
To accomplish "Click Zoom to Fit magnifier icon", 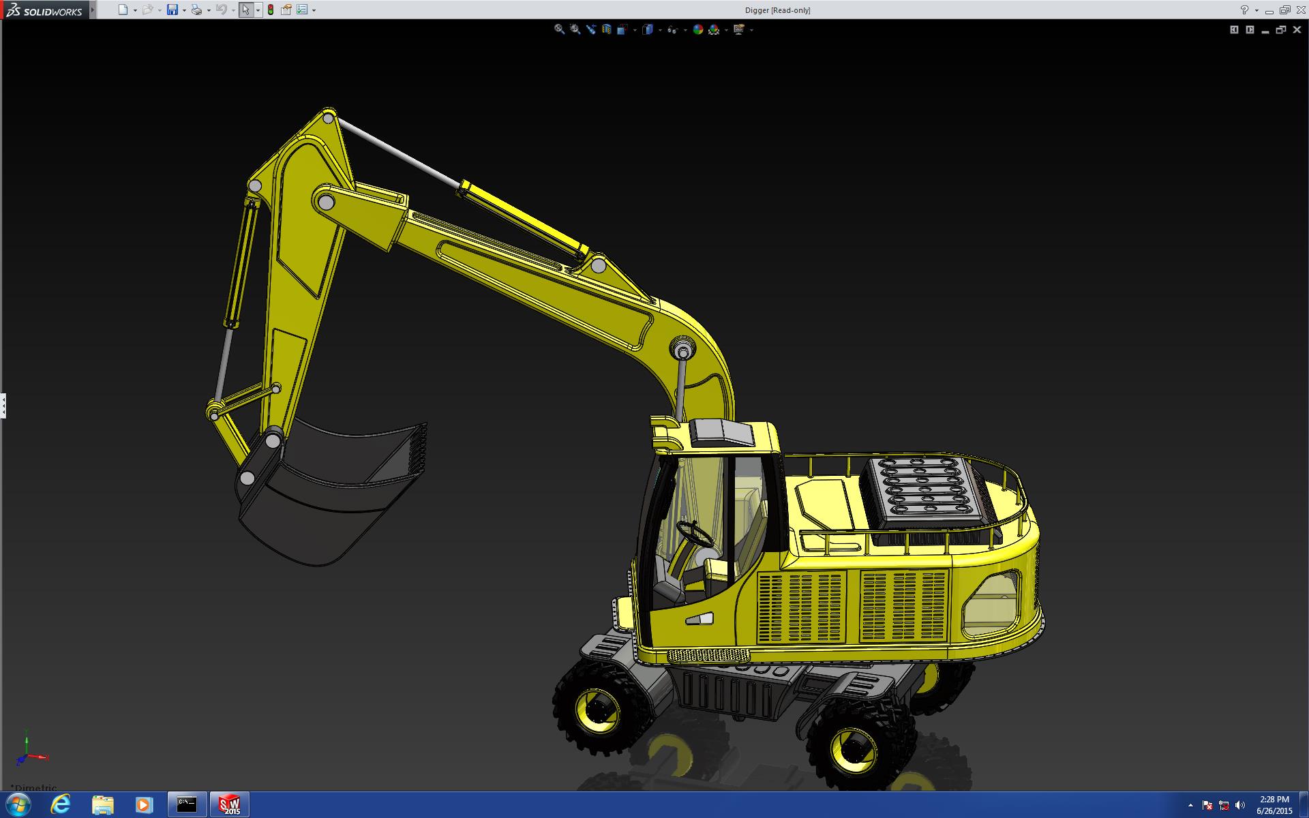I will tap(559, 29).
